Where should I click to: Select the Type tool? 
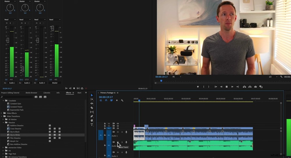pyautogui.click(x=92, y=125)
